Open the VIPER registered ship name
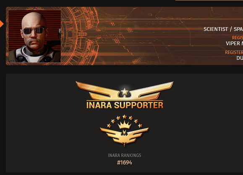Image resolution: width=243 pixels, height=175 pixels. click(233, 44)
